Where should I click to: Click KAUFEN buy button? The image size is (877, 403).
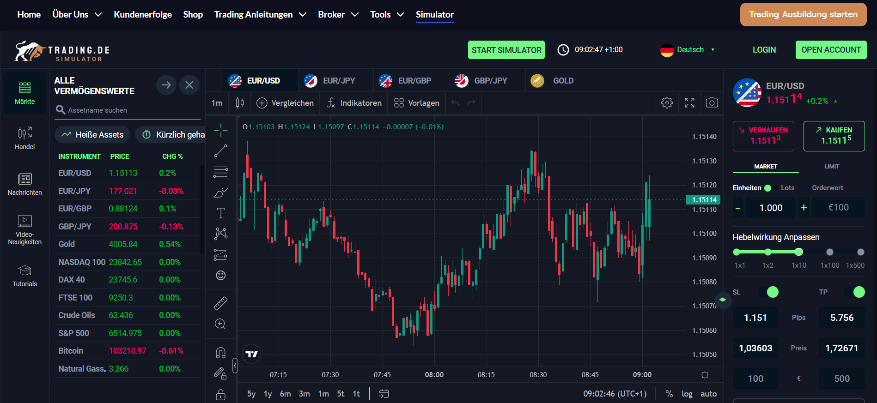click(834, 136)
